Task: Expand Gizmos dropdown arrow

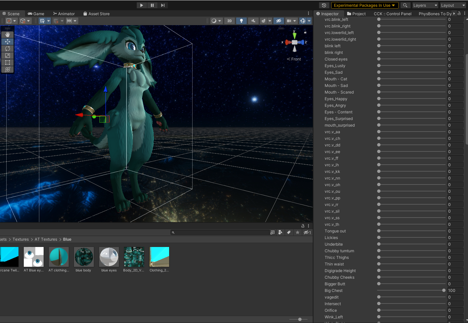Action: tap(309, 21)
